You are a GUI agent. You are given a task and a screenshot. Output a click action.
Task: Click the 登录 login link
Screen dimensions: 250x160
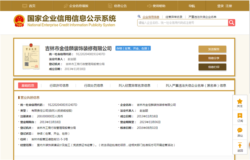(220, 6)
